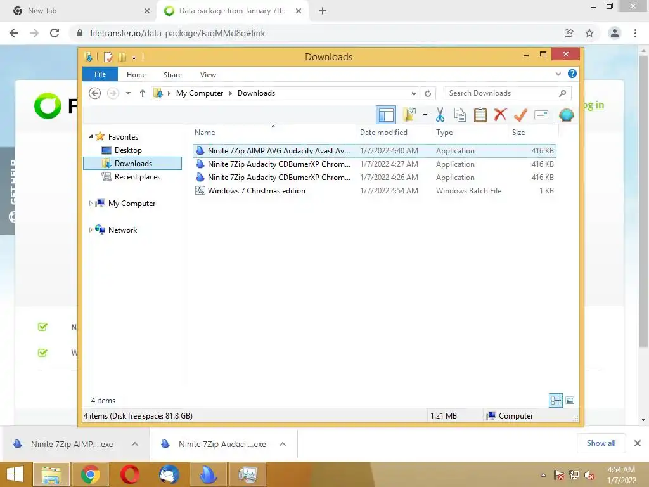Expand My Computer in navigation pane

click(x=91, y=204)
